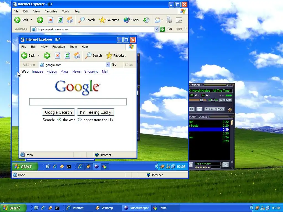Expand the Back history dropdown arrow in the outer IE
283x212 pixels.
[x=31, y=20]
